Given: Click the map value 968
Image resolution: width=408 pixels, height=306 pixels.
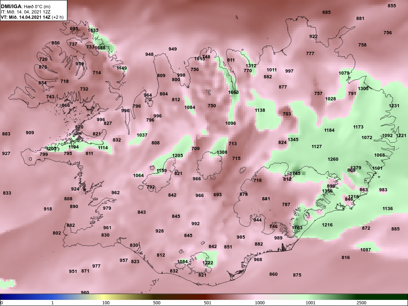Looking at the screenshot, I should [258, 259].
